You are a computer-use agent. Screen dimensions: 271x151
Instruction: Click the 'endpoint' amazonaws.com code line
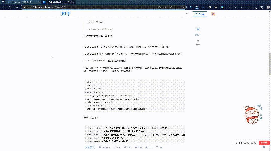(x=115, y=109)
